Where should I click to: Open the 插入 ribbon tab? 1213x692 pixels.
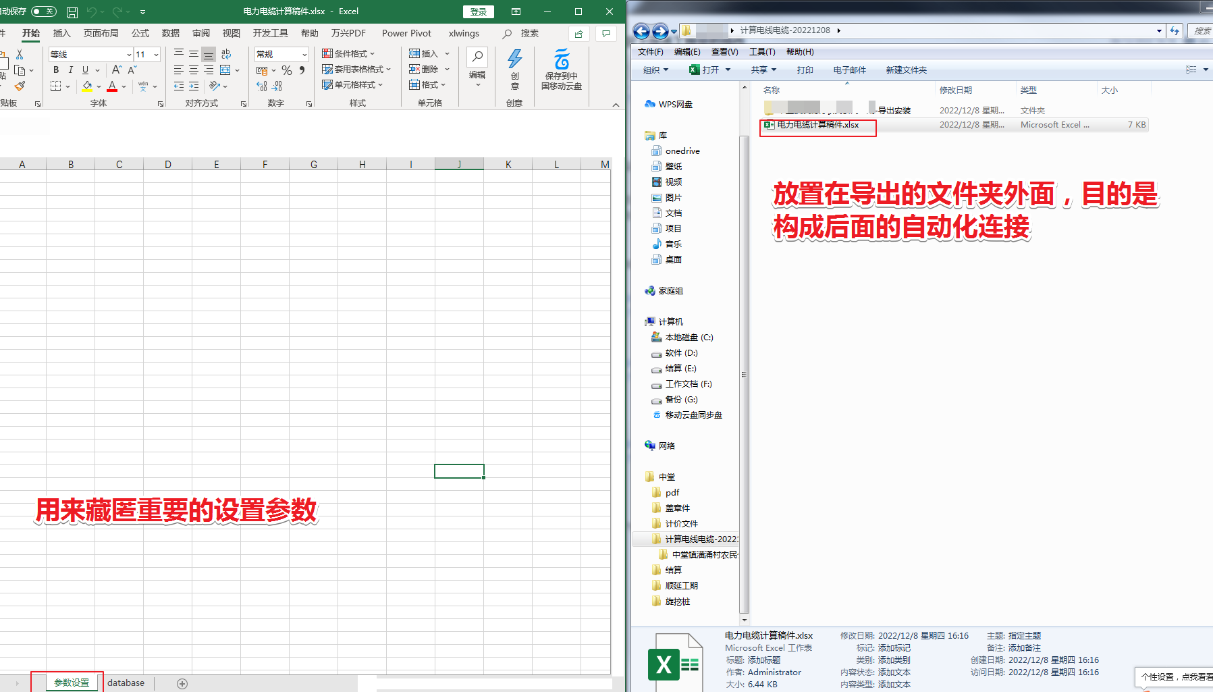tap(62, 33)
